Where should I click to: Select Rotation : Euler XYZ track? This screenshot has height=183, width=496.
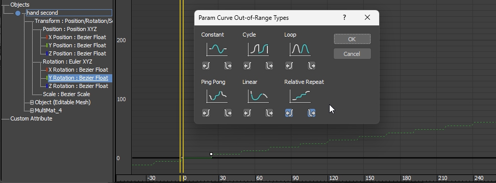click(67, 62)
